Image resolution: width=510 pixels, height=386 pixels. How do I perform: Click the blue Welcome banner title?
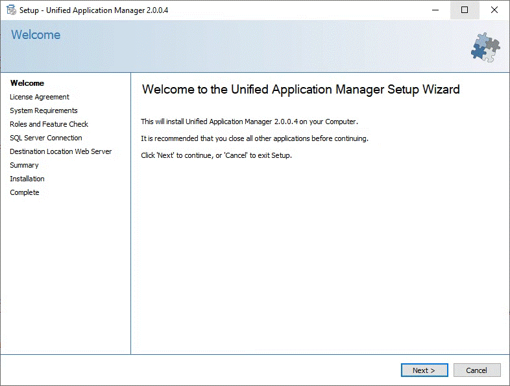36,35
